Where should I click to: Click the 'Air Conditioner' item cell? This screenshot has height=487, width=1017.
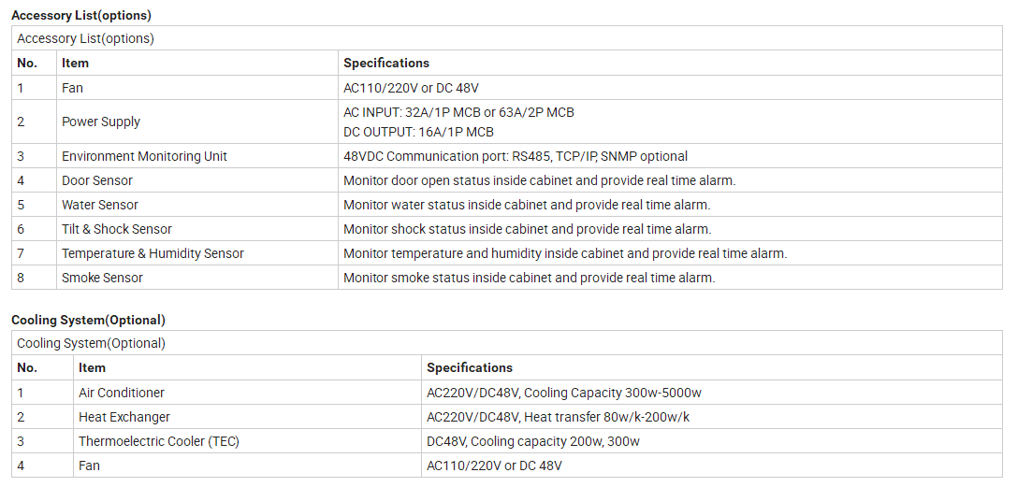point(122,393)
